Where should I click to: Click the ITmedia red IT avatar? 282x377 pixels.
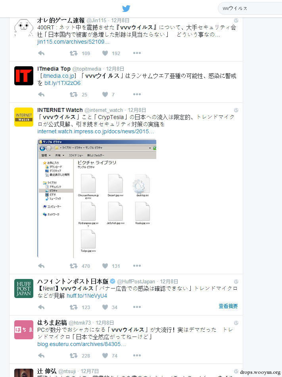point(23,76)
